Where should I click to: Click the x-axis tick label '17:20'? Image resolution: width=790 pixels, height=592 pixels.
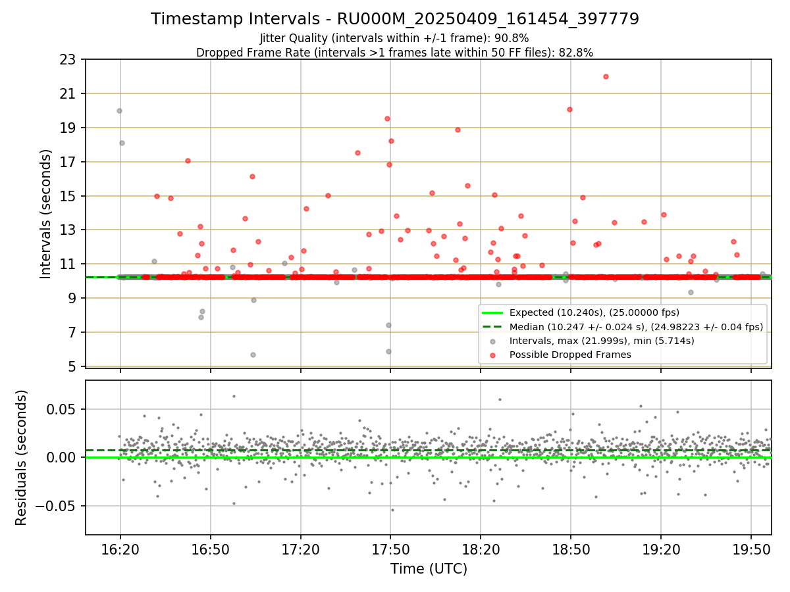pyautogui.click(x=300, y=549)
